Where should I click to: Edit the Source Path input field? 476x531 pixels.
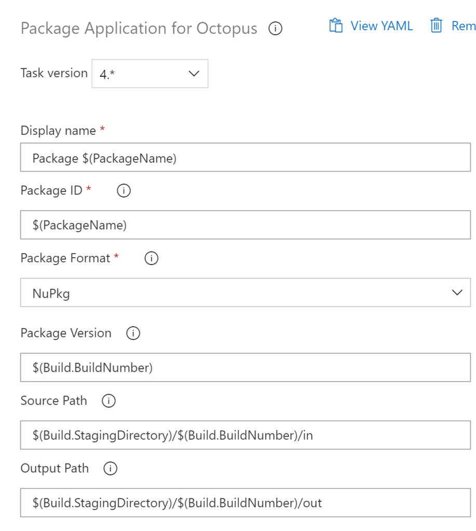point(246,435)
